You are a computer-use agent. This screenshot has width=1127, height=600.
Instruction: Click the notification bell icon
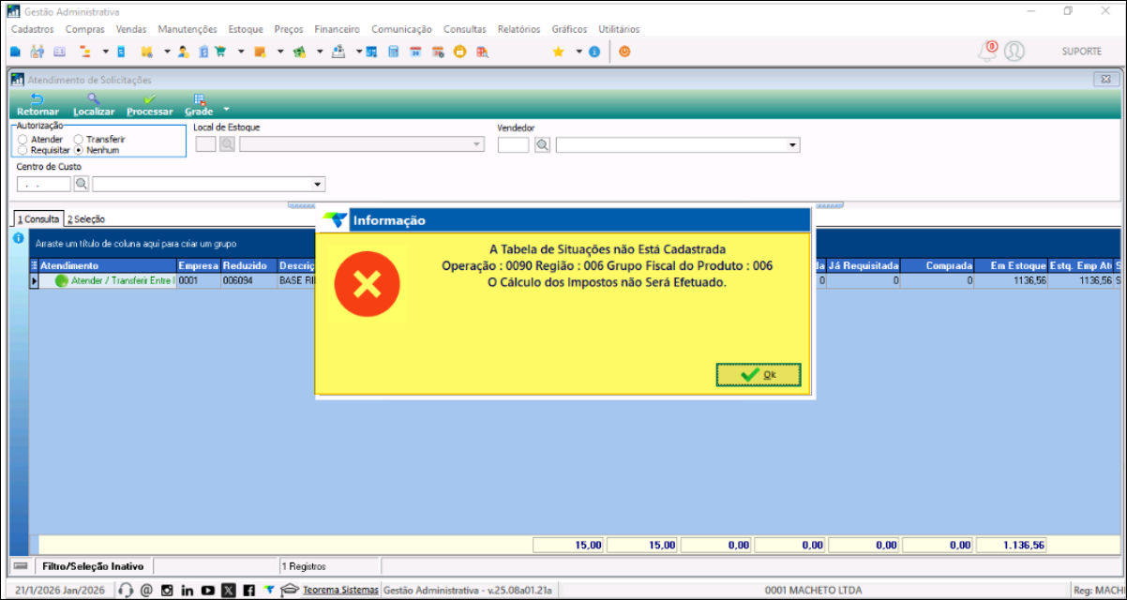click(986, 52)
